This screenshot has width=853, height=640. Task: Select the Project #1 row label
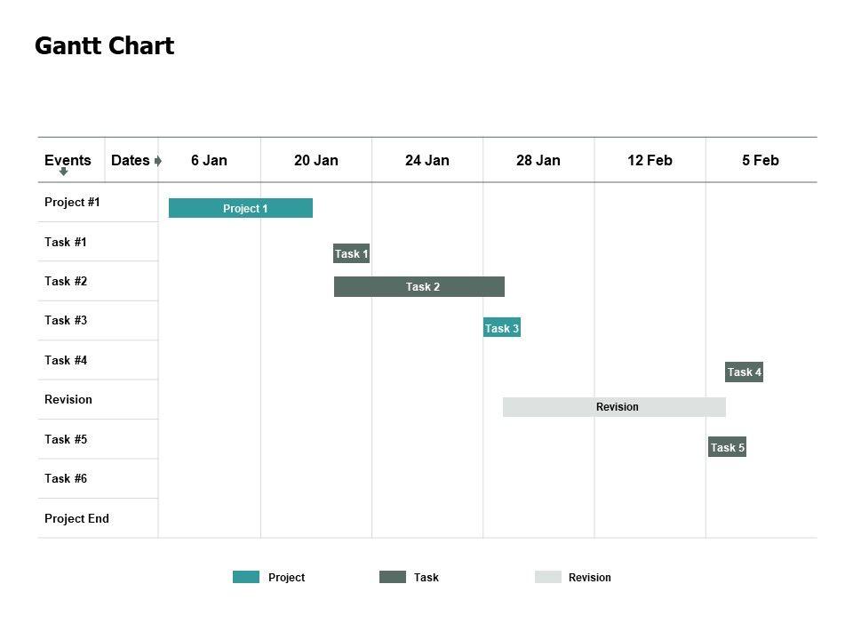(x=72, y=203)
